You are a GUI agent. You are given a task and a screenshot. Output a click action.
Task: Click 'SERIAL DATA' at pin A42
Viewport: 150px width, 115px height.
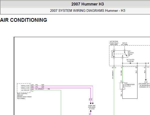25,88
